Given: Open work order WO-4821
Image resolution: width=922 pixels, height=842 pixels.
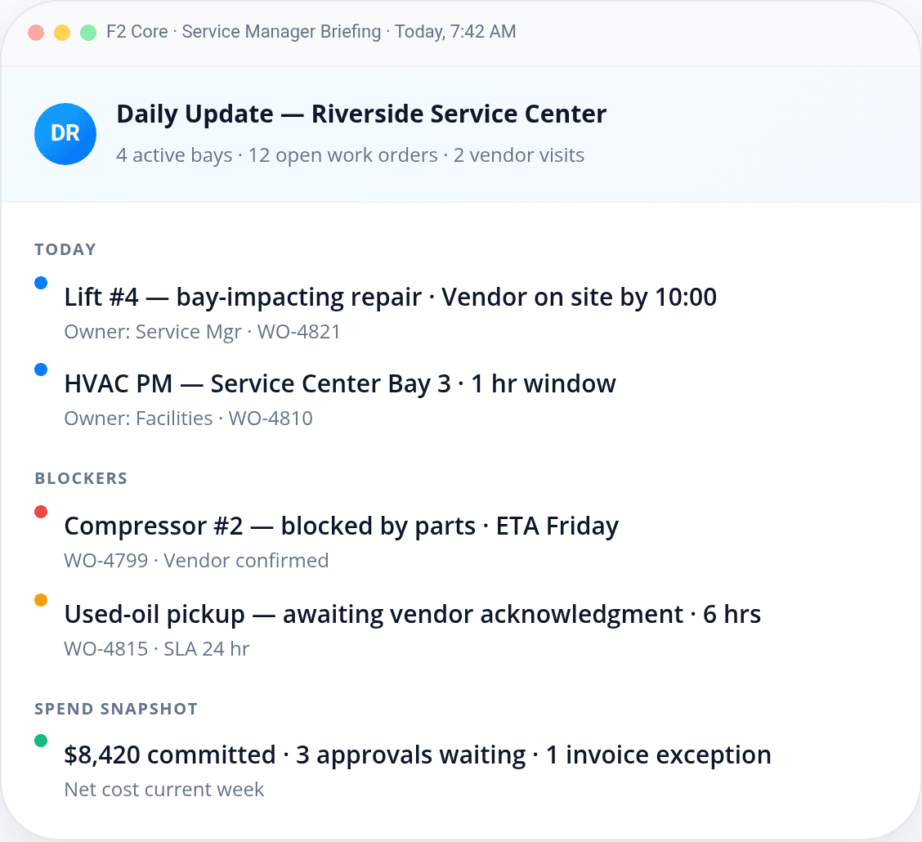Looking at the screenshot, I should [299, 332].
